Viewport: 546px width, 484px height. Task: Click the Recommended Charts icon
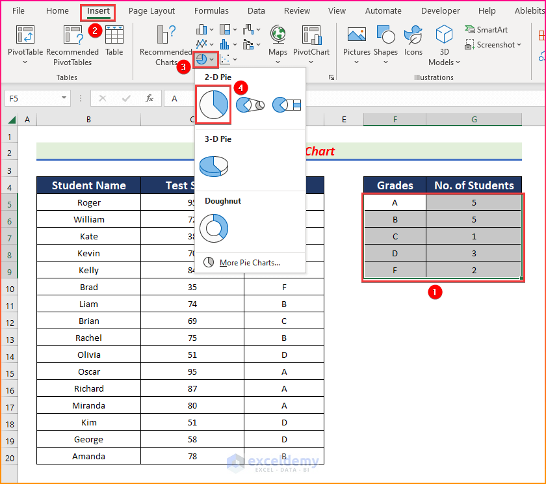[x=166, y=36]
